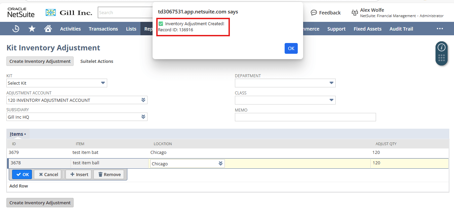Open roles menu via Alex Wolfe icon
The height and width of the screenshot is (209, 454).
coord(355,12)
